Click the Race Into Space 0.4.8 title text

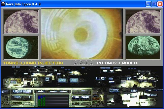pos(23,4)
